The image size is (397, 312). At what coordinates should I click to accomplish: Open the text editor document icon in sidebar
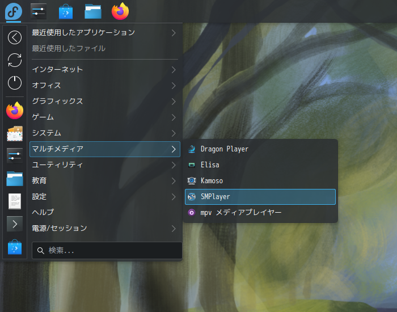15,201
